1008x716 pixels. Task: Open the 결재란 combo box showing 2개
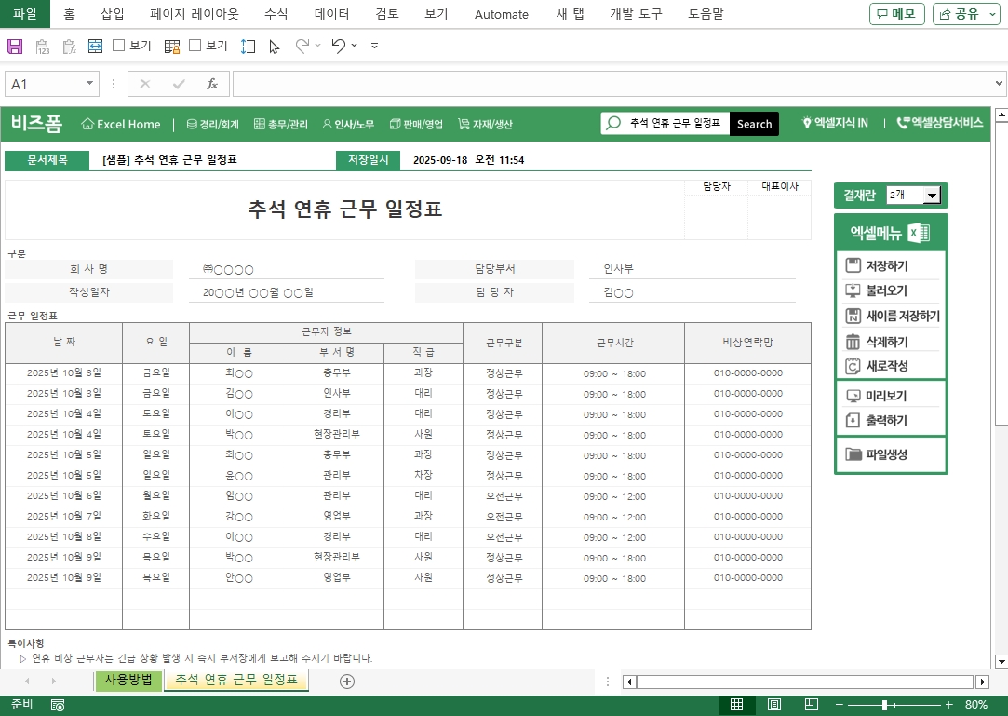pyautogui.click(x=932, y=196)
